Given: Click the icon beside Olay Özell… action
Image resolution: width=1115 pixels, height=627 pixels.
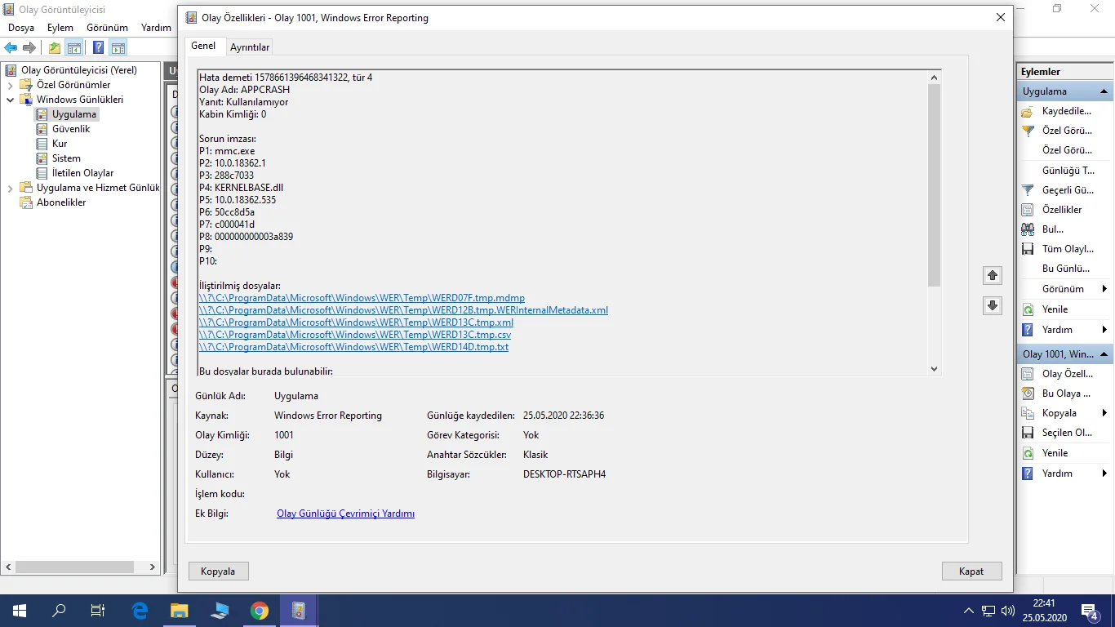Looking at the screenshot, I should coord(1028,374).
